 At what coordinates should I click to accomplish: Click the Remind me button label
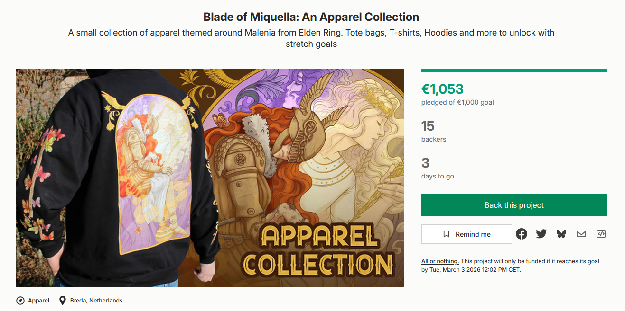(473, 234)
